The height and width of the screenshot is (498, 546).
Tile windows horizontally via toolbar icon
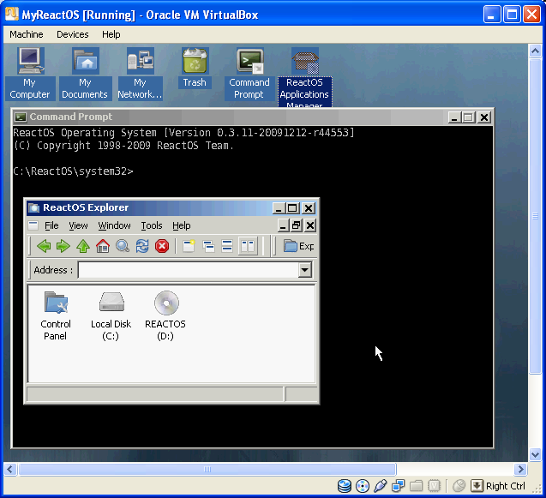[227, 246]
